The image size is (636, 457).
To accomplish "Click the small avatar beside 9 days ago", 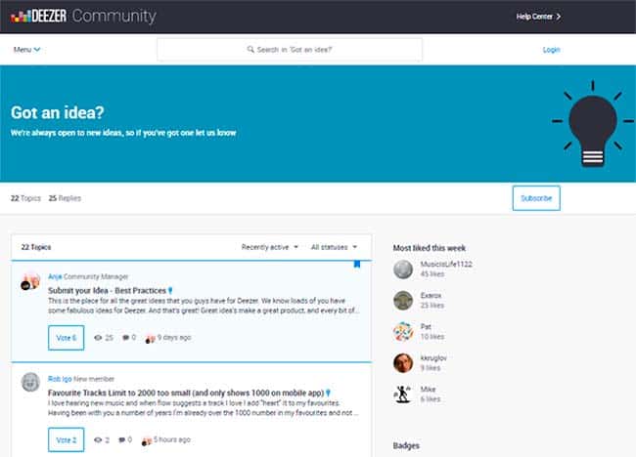I will click(150, 339).
